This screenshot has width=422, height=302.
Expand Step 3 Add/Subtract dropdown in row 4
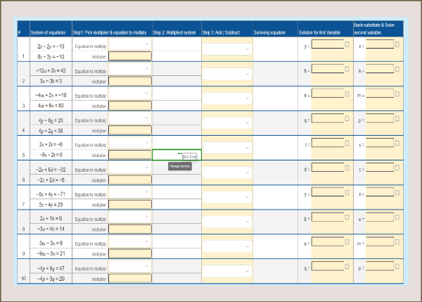227,123
